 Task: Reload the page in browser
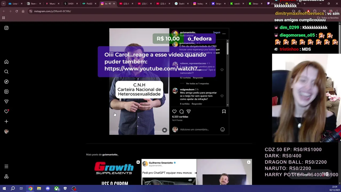click(x=17, y=11)
